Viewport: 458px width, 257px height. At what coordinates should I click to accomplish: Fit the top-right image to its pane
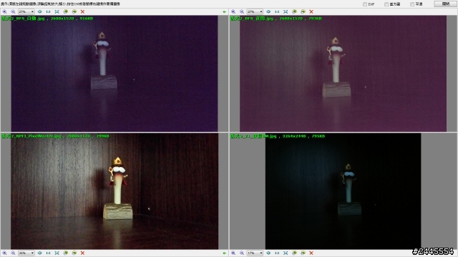pos(286,11)
